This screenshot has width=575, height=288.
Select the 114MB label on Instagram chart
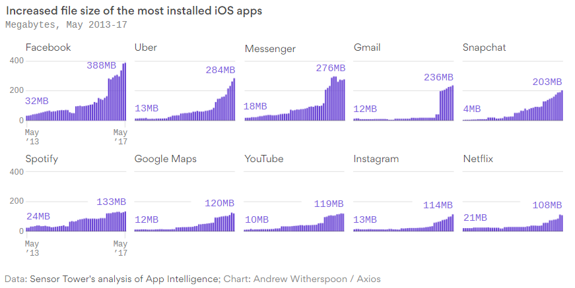click(438, 206)
